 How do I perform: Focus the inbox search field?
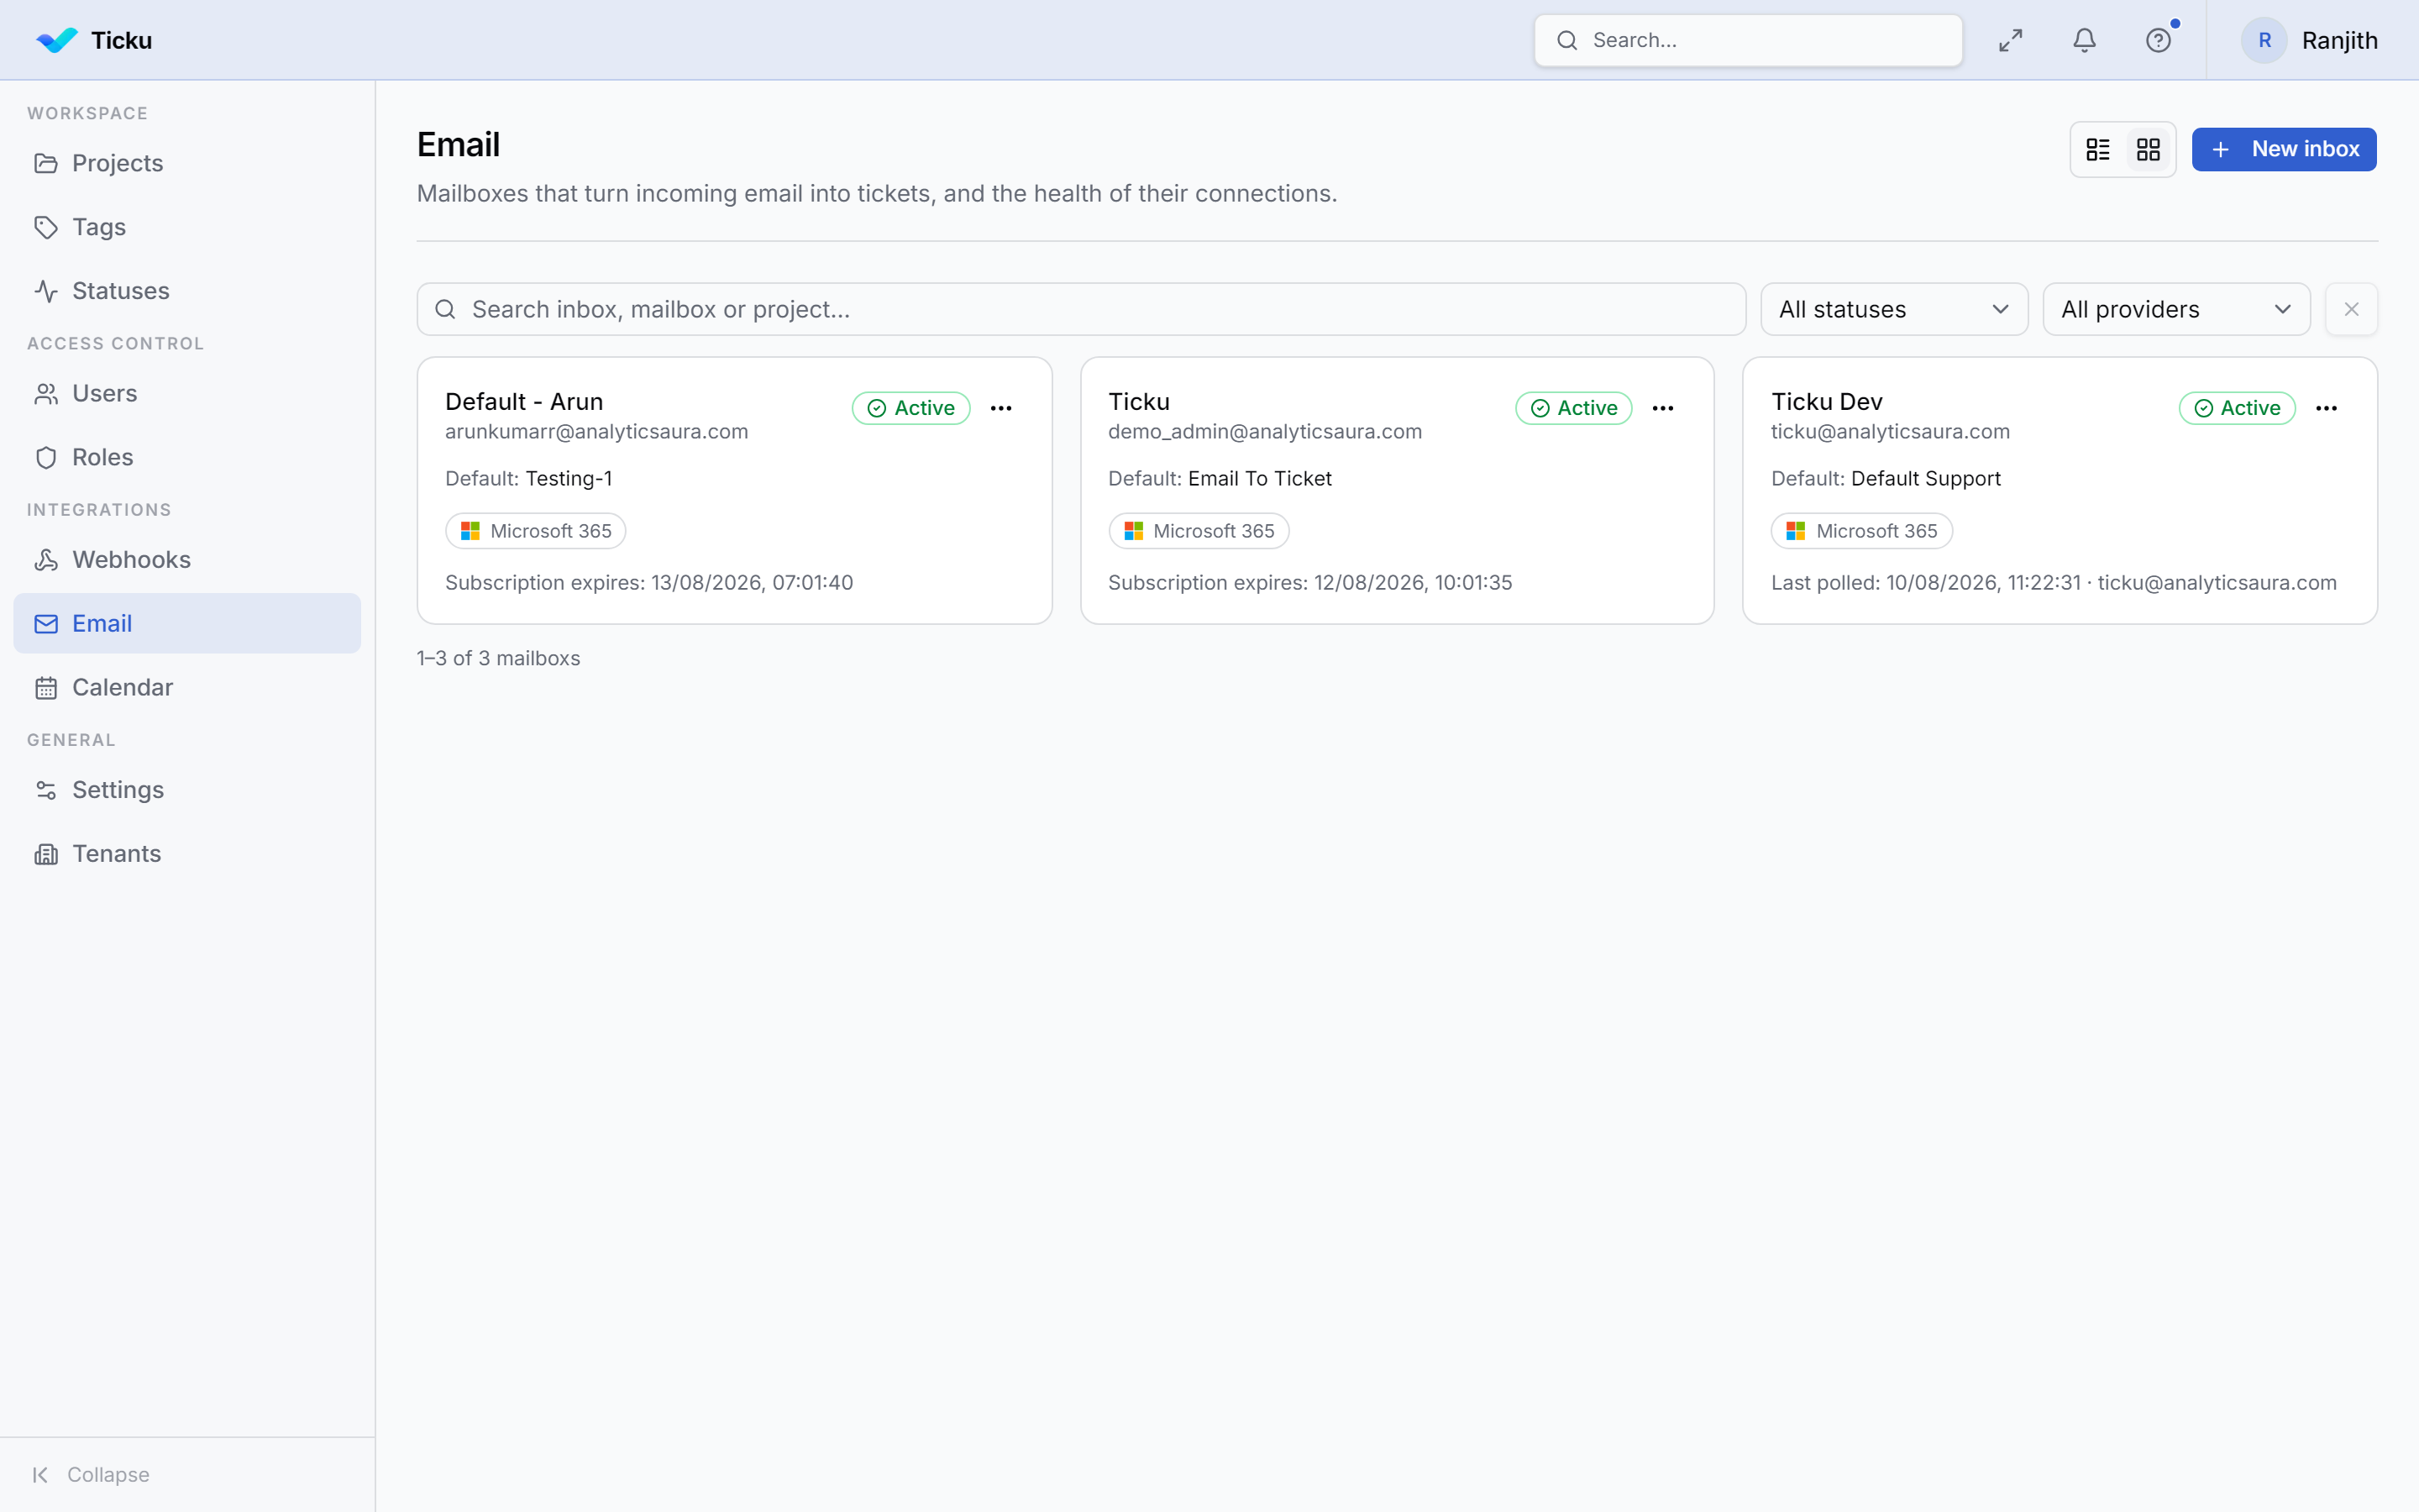(1080, 309)
